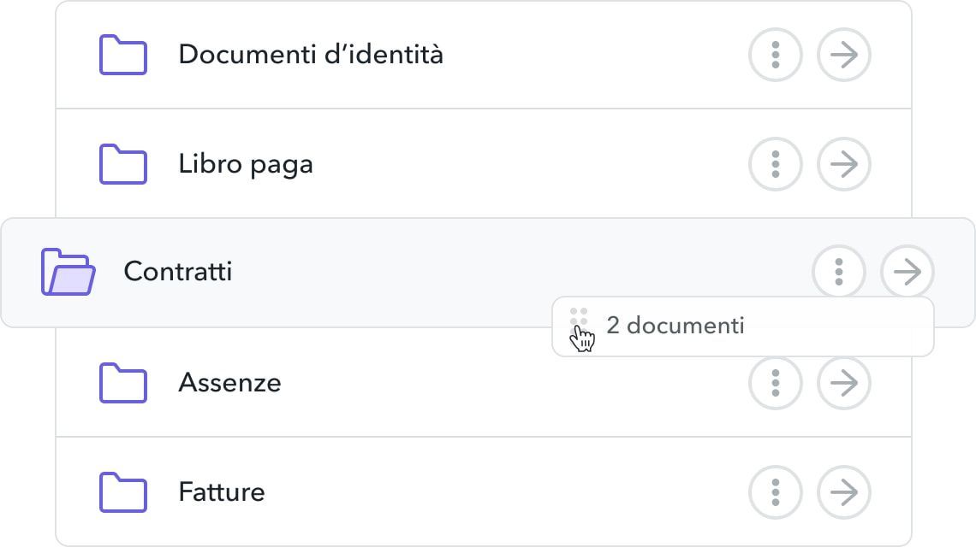
Task: Click the Fatture folder icon
Action: (123, 492)
